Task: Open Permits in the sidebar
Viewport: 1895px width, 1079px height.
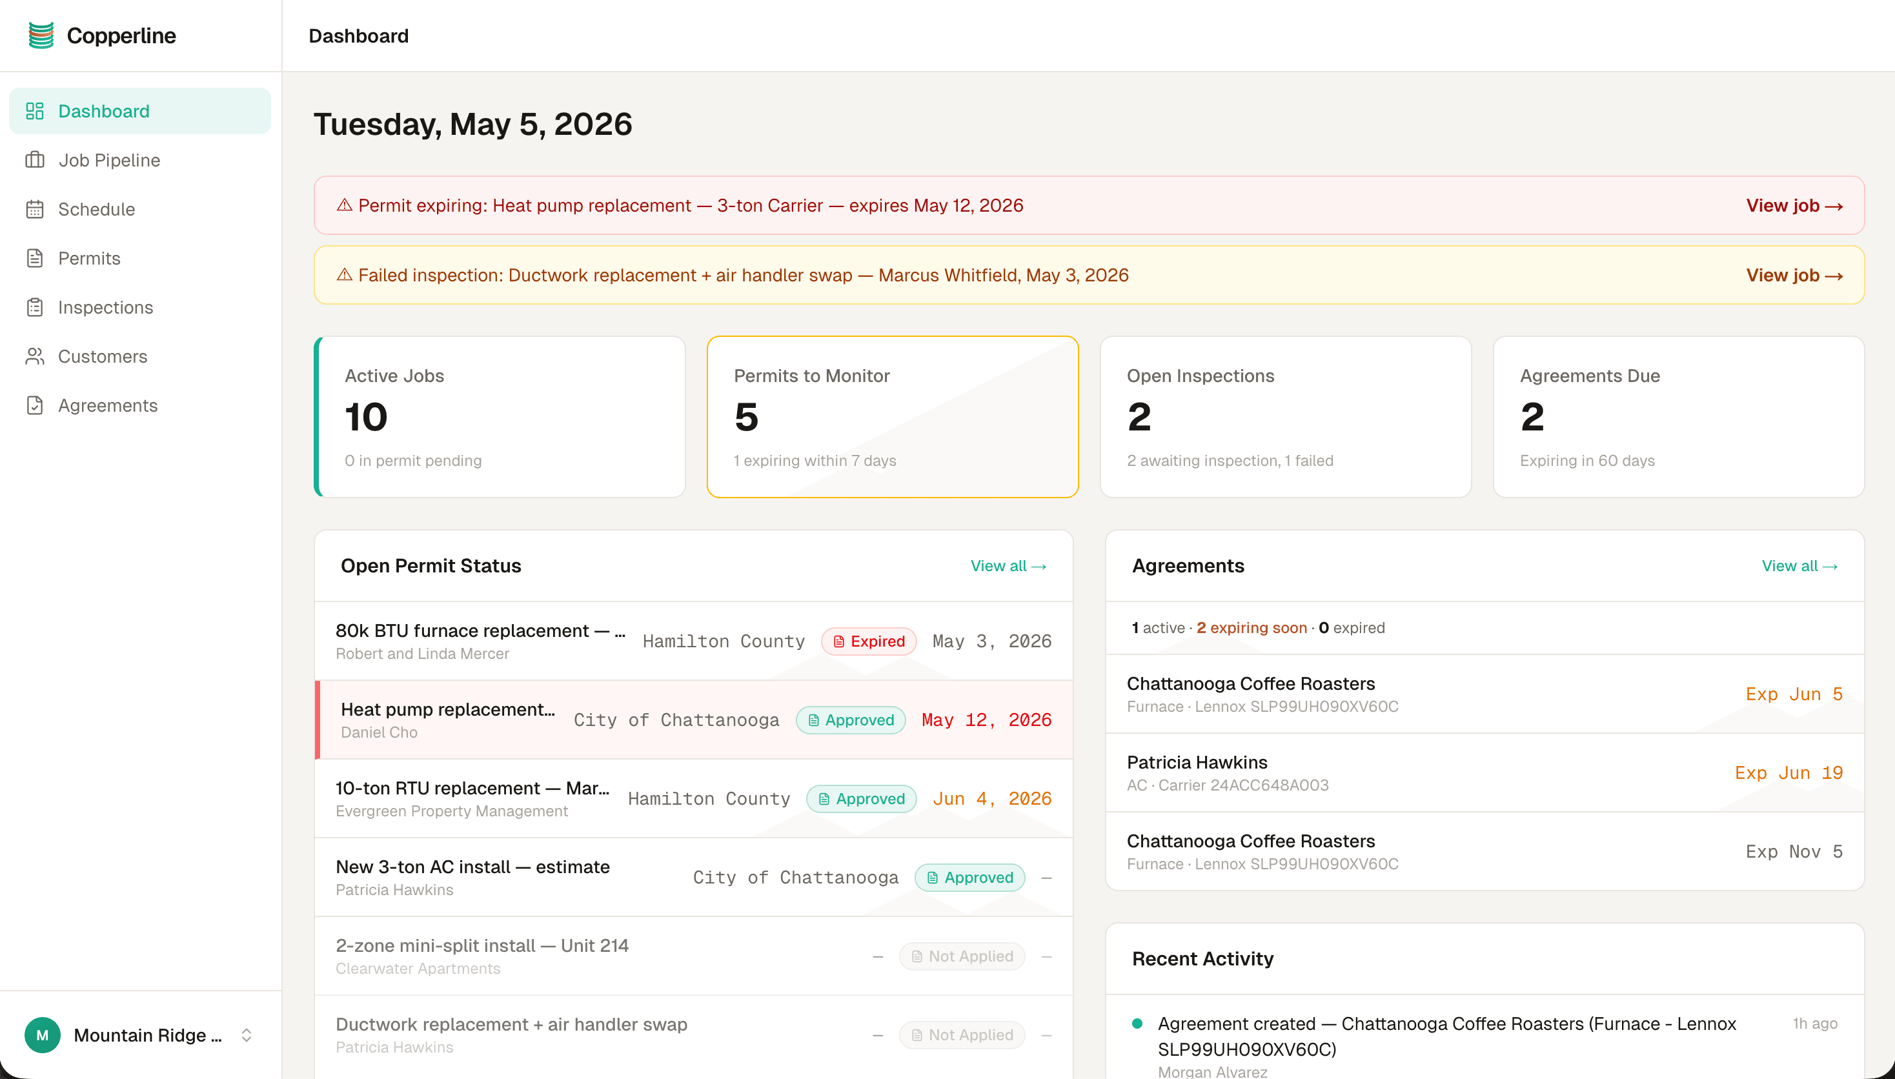Action: (140, 258)
